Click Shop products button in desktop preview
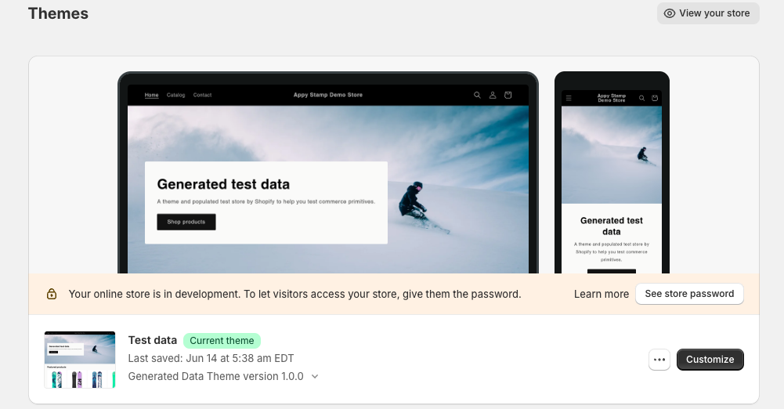Image resolution: width=784 pixels, height=409 pixels. tap(186, 222)
